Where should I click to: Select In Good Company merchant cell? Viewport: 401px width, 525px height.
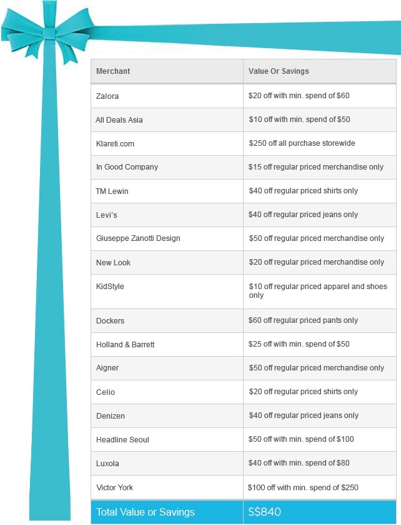167,167
